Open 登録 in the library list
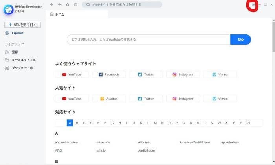 click(15, 52)
